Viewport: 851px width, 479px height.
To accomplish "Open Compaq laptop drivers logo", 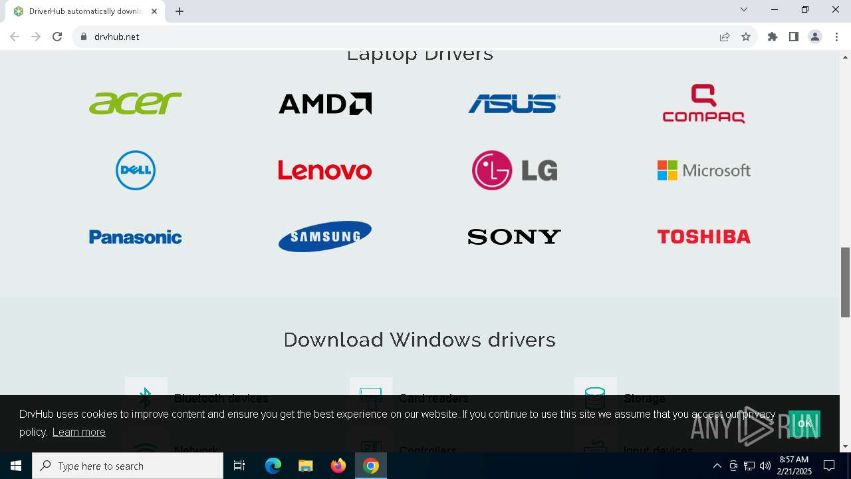I will [704, 104].
